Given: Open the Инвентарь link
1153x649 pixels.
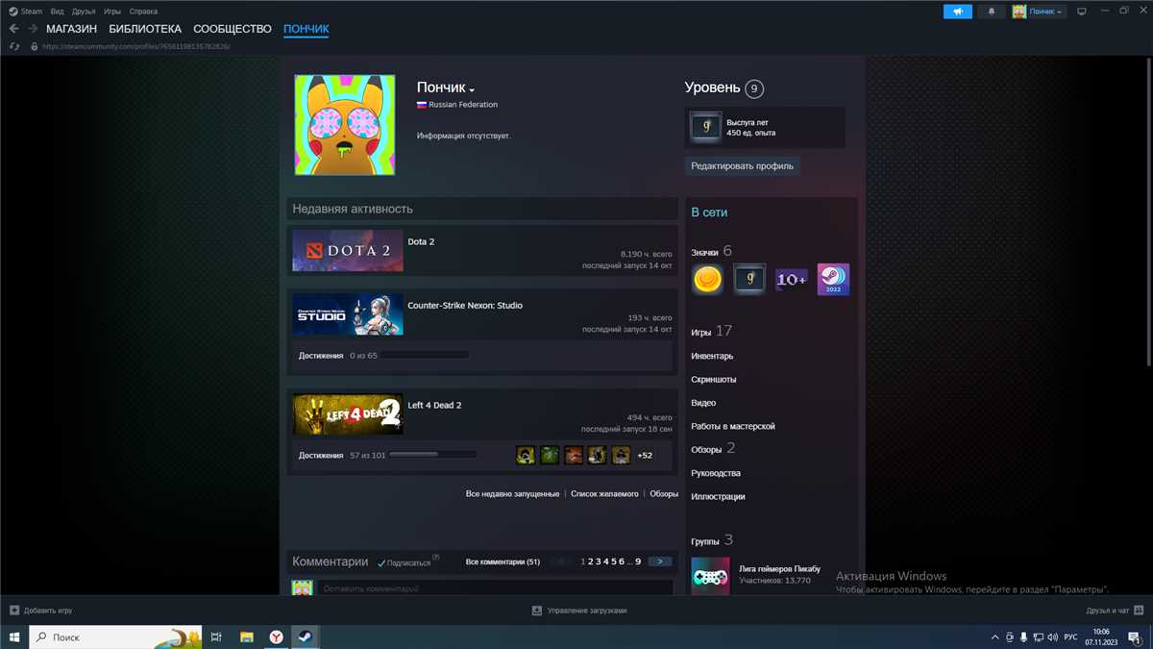Looking at the screenshot, I should click(x=712, y=356).
